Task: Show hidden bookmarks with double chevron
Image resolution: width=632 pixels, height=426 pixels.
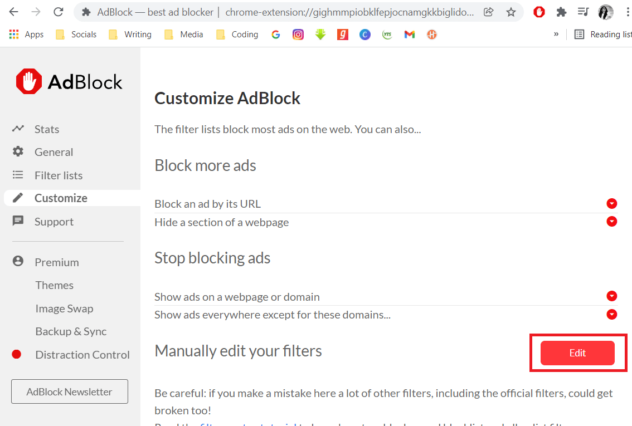Action: (x=556, y=34)
